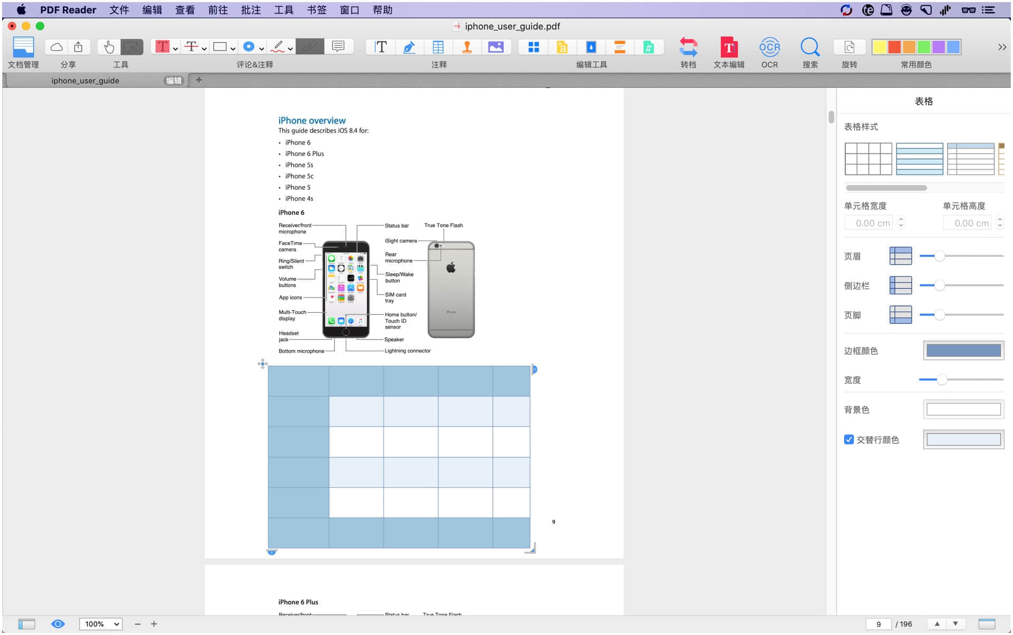Screen dimensions: 1013x635
Task: Pick the 背景色 background color swatch
Action: pos(963,409)
